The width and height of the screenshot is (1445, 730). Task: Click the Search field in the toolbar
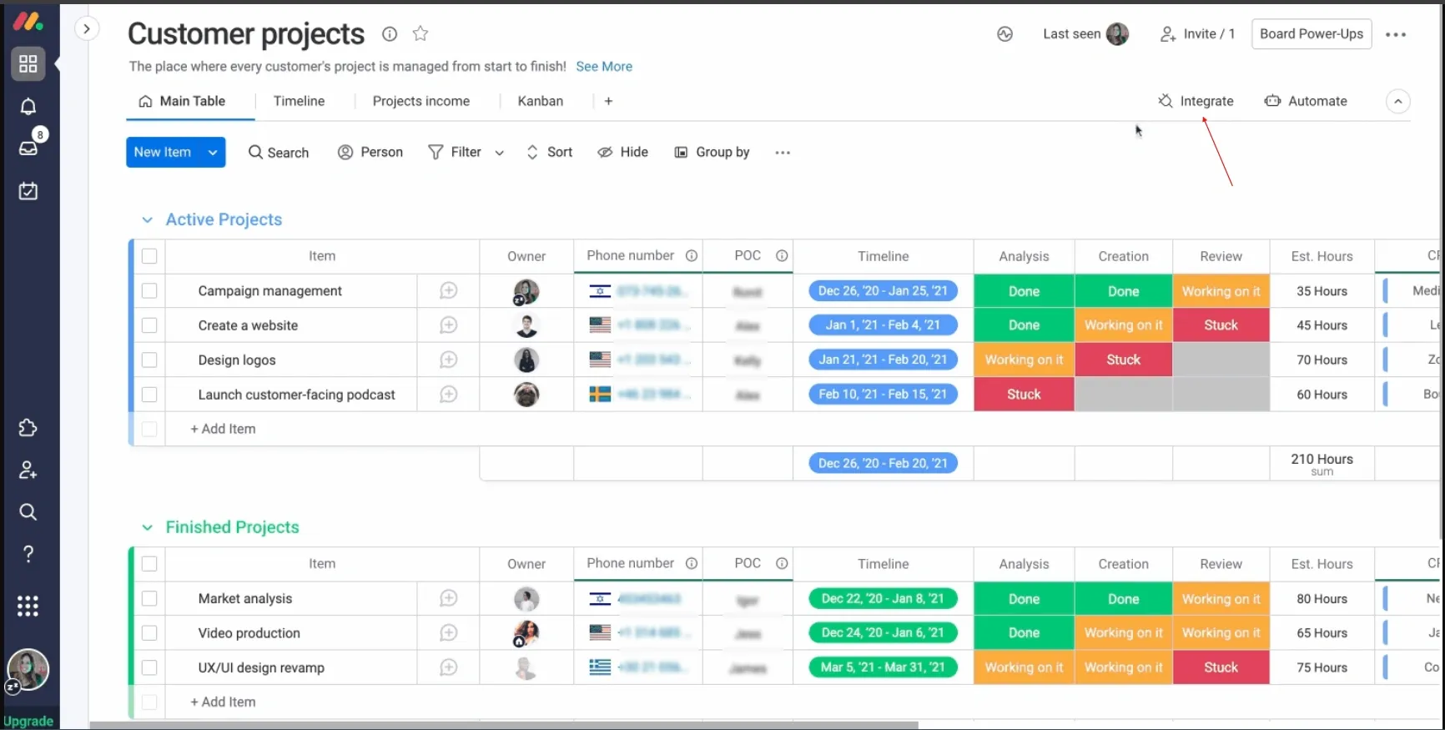coord(279,153)
